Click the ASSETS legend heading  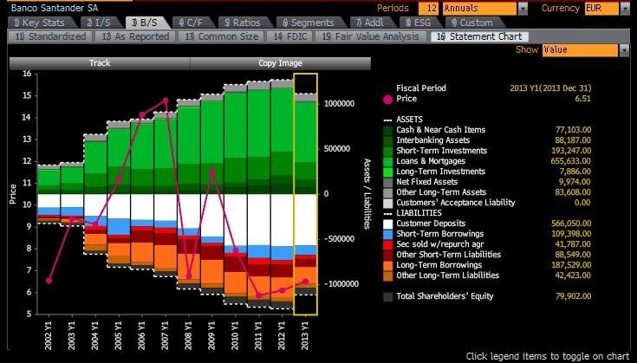pos(409,120)
